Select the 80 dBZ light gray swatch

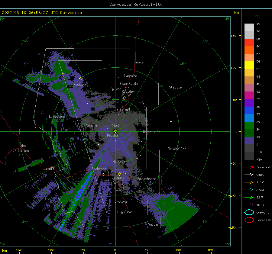[x=249, y=27]
